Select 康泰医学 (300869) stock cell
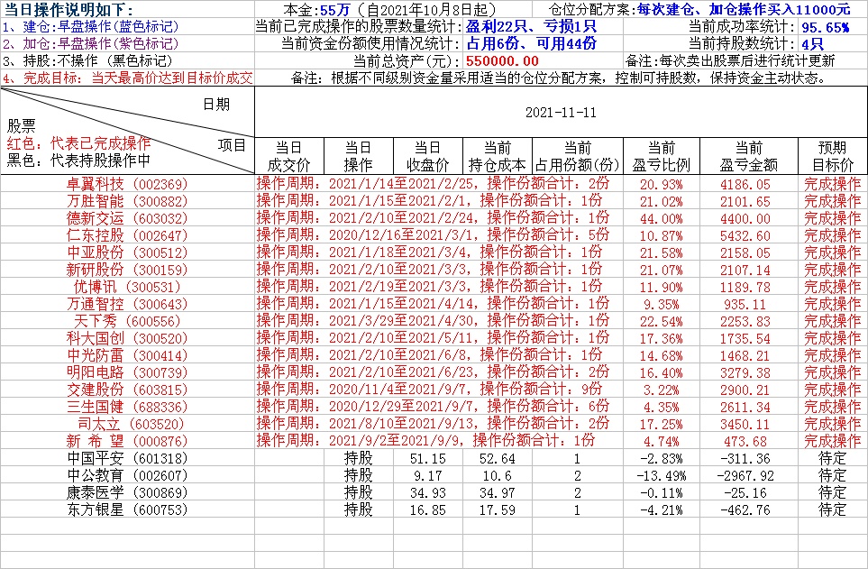Screen dimensions: 868x569 (x=127, y=493)
